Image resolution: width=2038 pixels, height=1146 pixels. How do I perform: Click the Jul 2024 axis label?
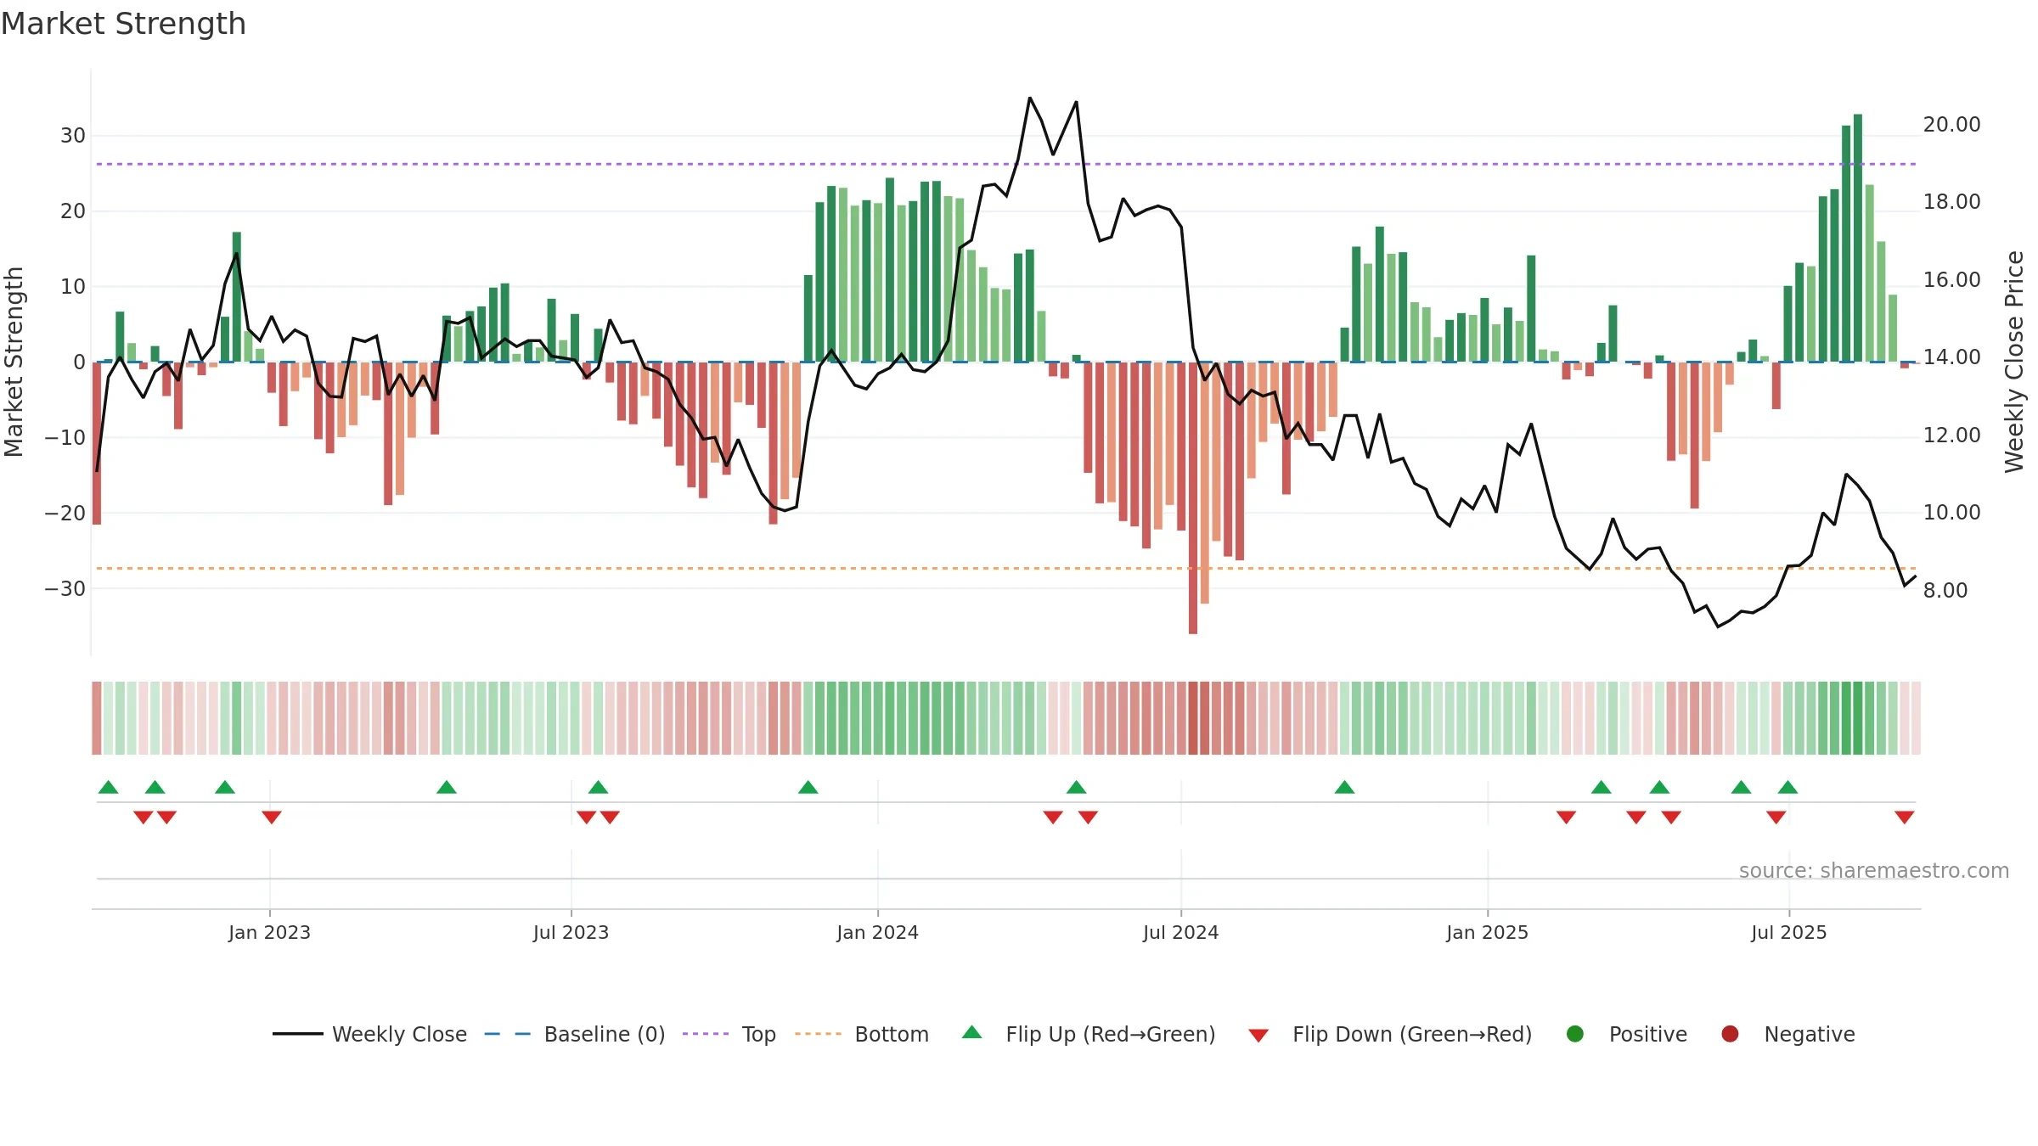click(1180, 932)
